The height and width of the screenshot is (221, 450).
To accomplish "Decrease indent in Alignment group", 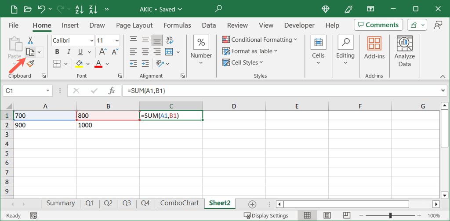I will point(133,63).
